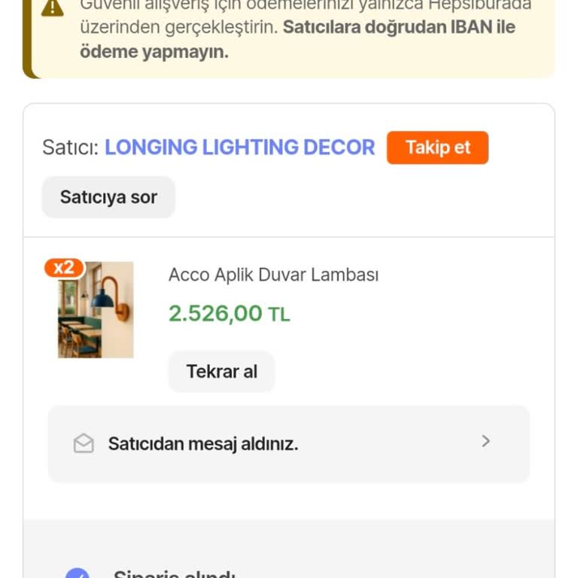
Task: Click the envelope icon beside seller message
Action: tap(84, 444)
